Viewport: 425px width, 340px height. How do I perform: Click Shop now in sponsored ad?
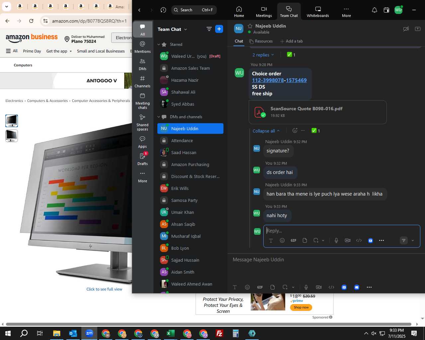pyautogui.click(x=301, y=307)
